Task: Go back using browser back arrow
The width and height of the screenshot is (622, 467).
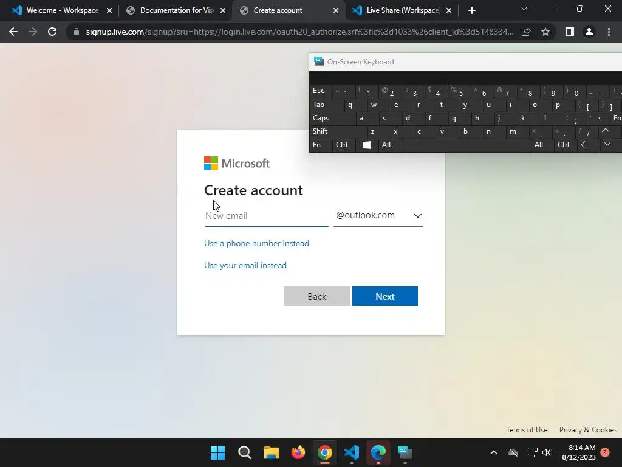Action: [x=13, y=32]
